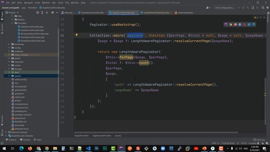The image size is (270, 152).
Task: Hide the Project tool window
Action: click(57, 13)
